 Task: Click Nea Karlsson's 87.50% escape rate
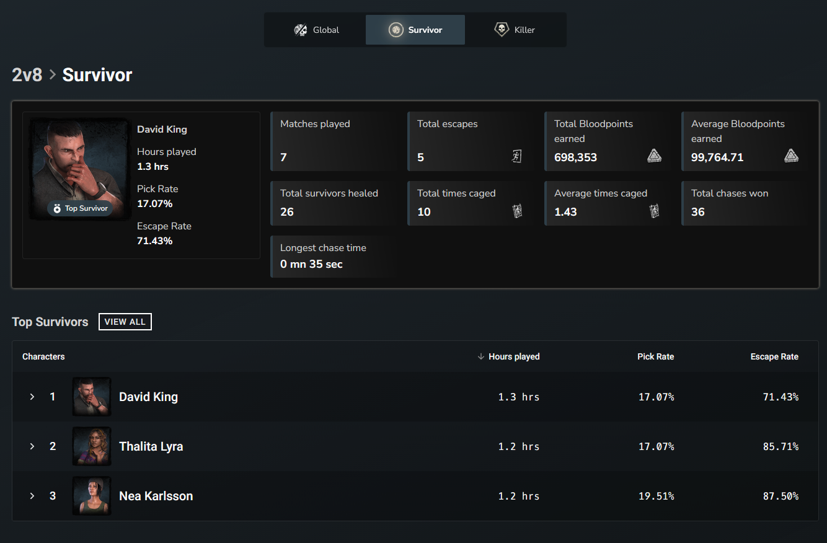[781, 496]
